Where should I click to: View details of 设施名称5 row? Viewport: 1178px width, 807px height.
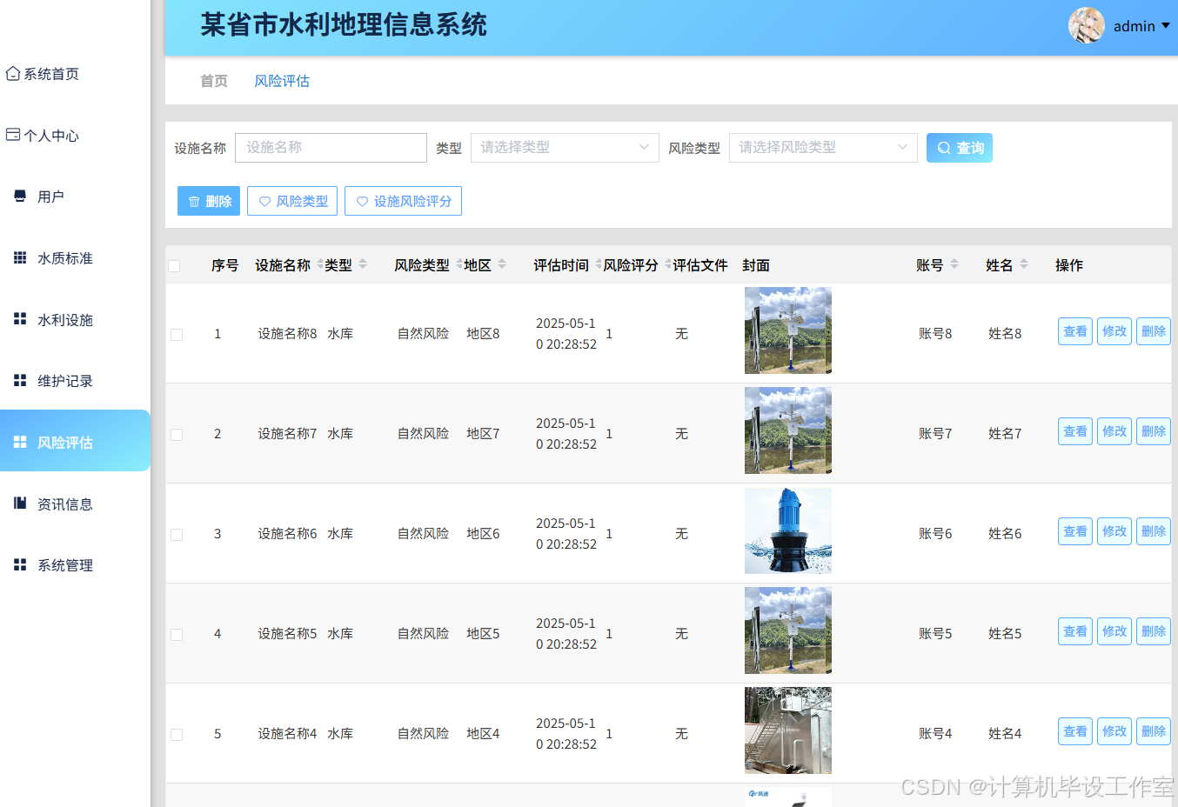tap(1075, 631)
